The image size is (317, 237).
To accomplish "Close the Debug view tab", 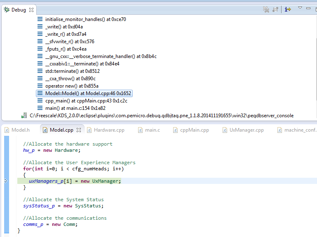I will pos(31,10).
